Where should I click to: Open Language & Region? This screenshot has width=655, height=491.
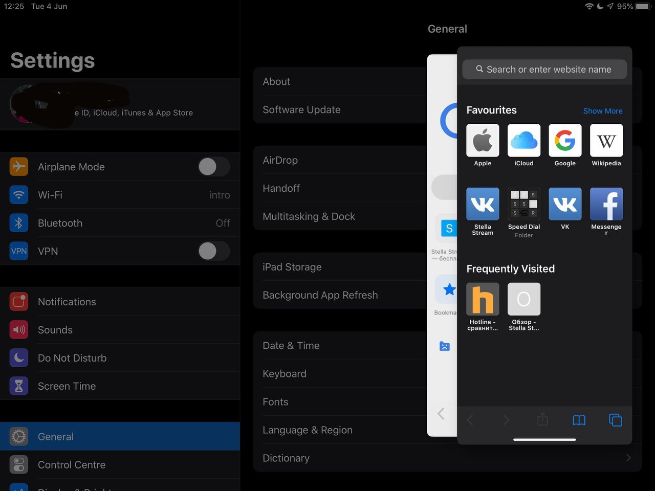point(340,430)
